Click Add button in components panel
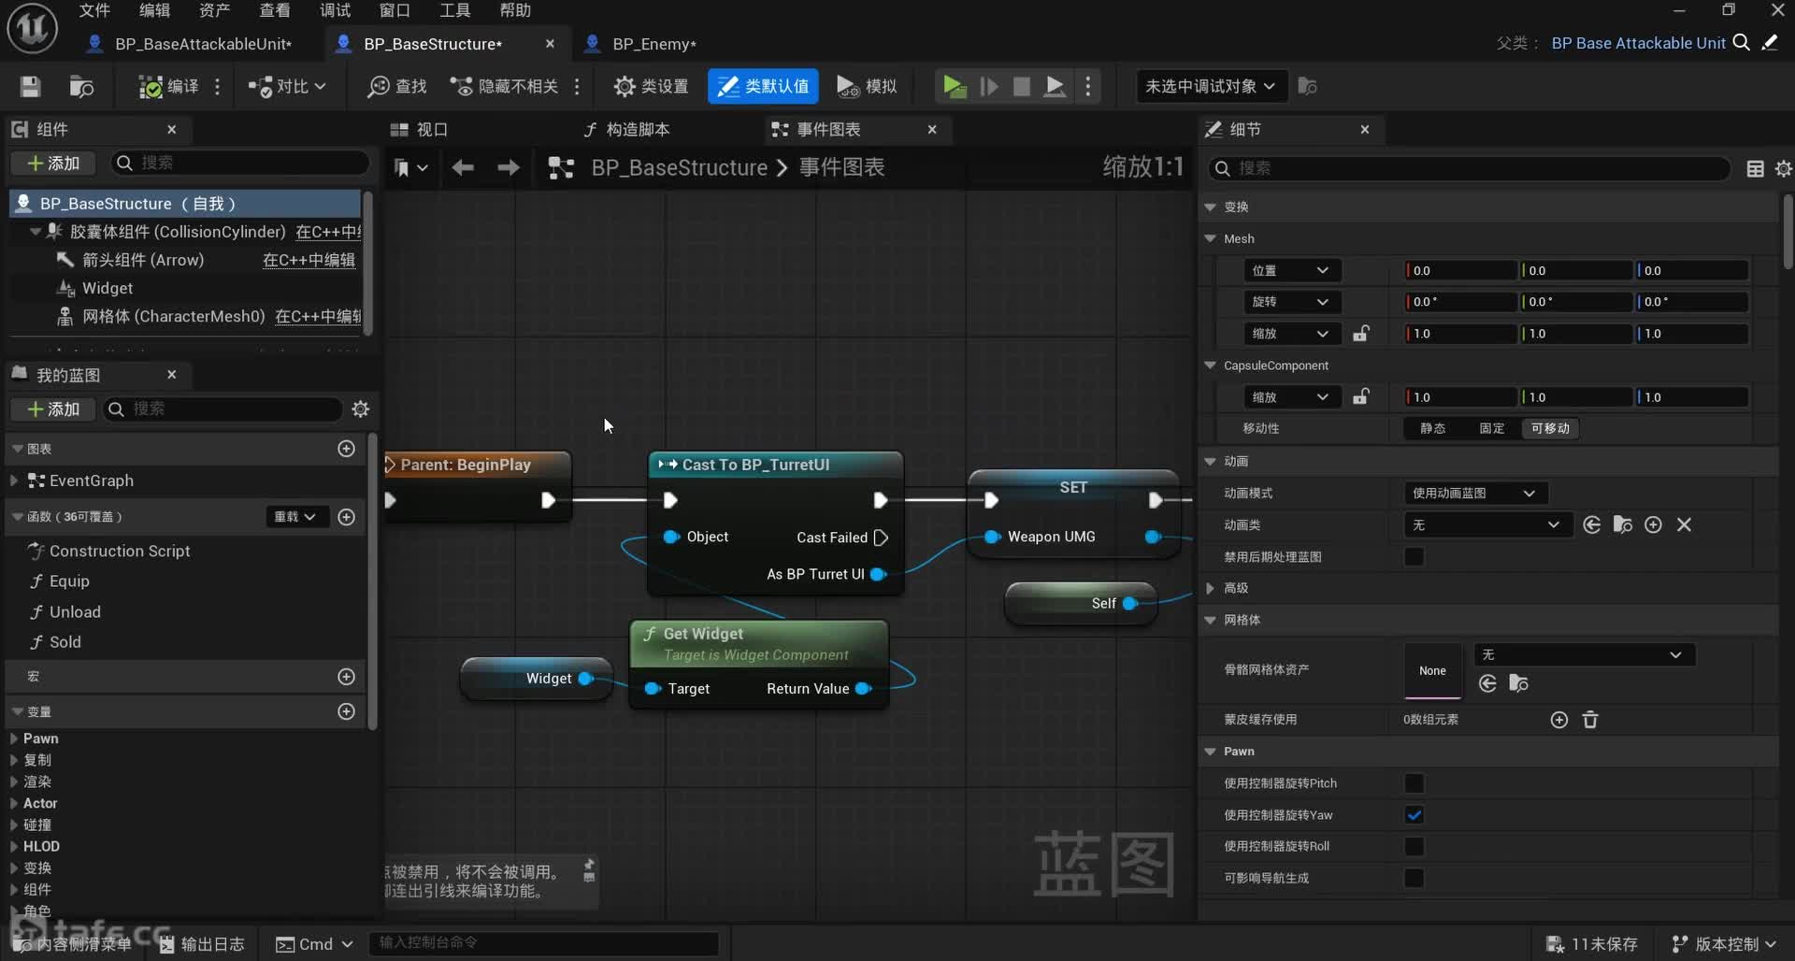 tap(54, 163)
